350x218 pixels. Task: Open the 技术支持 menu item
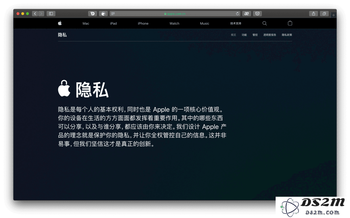tap(236, 23)
